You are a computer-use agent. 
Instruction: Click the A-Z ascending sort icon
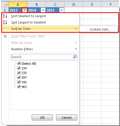click(5, 16)
